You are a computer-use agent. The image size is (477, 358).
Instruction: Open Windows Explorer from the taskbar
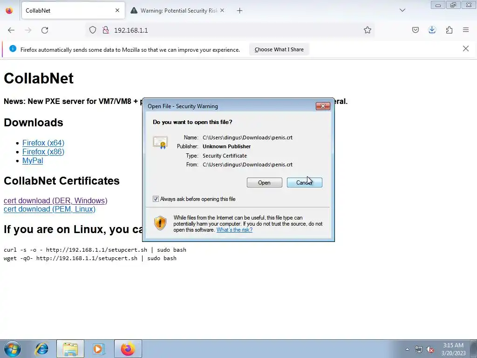[x=70, y=349]
